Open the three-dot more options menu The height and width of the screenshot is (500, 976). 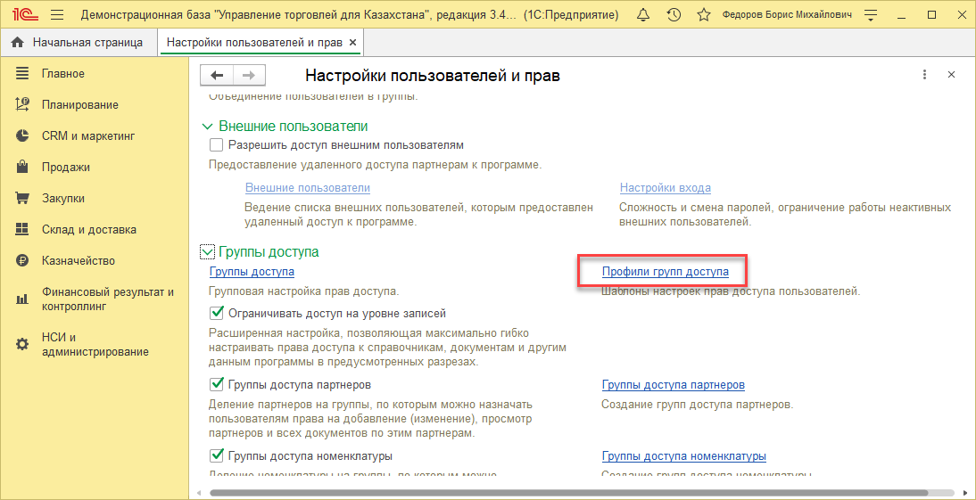(x=925, y=76)
